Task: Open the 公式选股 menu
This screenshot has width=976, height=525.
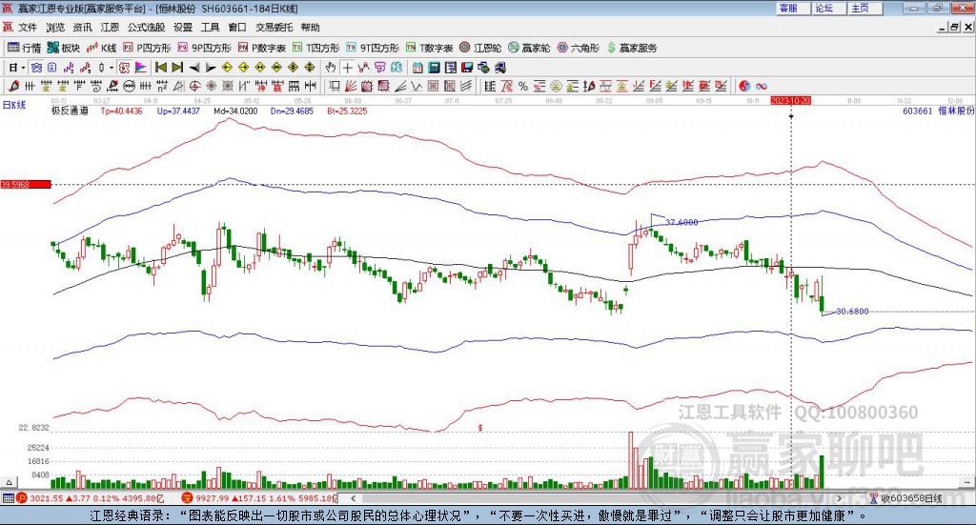Action: click(146, 28)
